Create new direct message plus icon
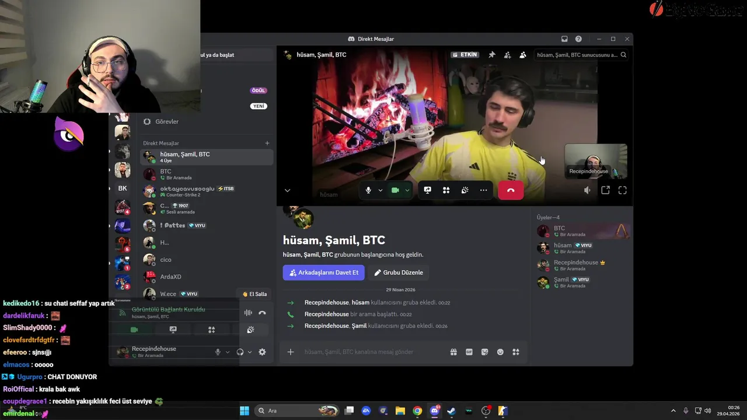 click(267, 143)
